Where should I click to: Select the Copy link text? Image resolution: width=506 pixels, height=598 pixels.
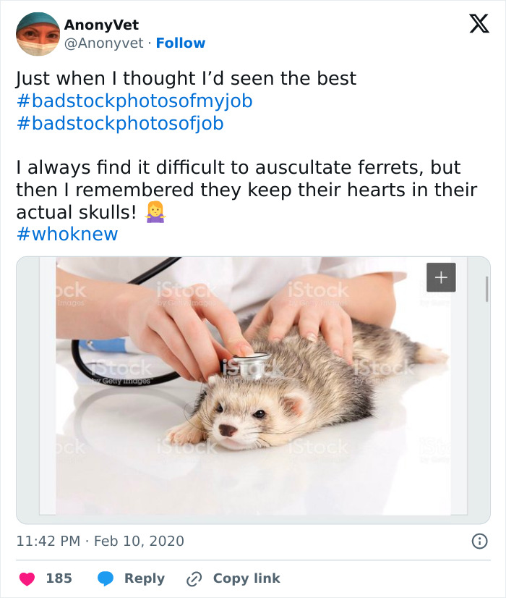tap(246, 578)
